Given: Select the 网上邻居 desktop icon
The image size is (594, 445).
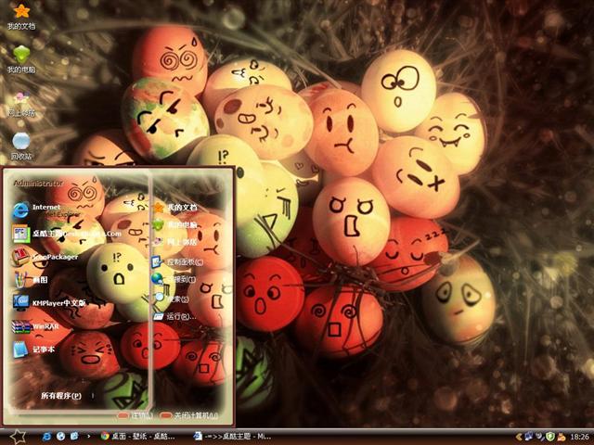Looking at the screenshot, I should click(x=21, y=104).
